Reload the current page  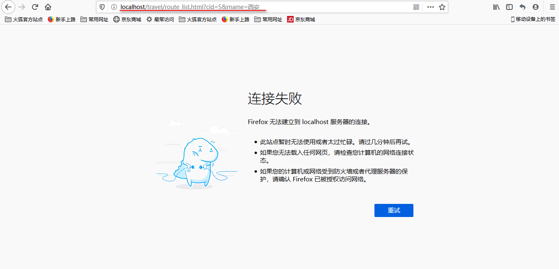(35, 7)
